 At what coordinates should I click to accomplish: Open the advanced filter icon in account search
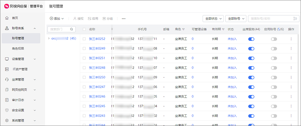click(295, 19)
